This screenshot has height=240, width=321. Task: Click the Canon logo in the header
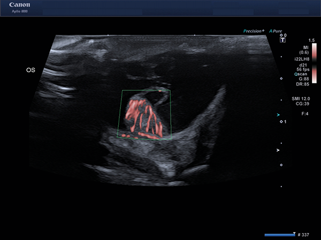click(20, 5)
